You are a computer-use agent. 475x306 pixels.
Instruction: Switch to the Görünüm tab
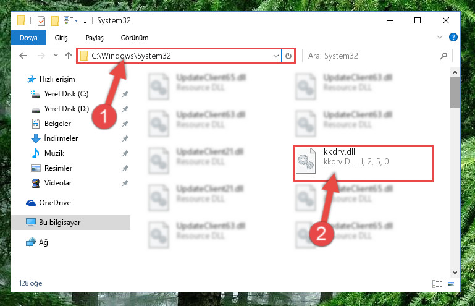pos(135,38)
